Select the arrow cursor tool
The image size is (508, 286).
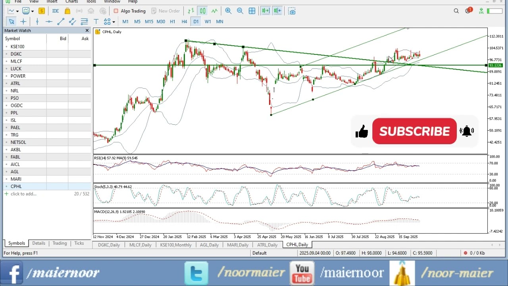coord(12,22)
